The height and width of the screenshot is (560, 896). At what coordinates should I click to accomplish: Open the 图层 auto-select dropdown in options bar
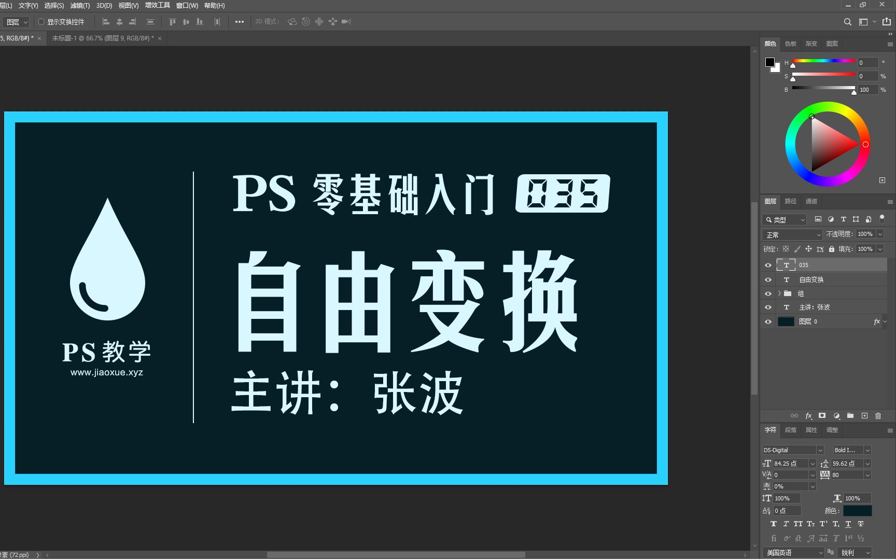[16, 22]
